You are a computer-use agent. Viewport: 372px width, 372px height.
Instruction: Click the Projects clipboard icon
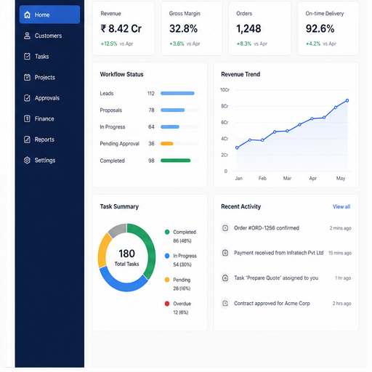point(27,77)
